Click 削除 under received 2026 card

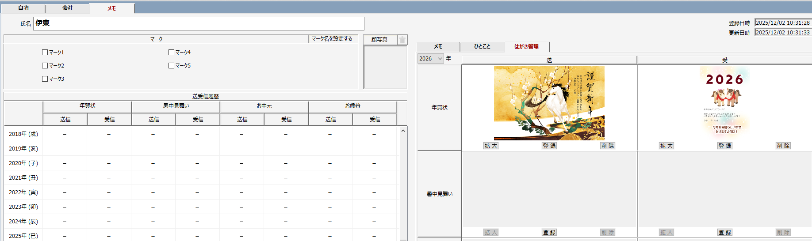(x=783, y=146)
